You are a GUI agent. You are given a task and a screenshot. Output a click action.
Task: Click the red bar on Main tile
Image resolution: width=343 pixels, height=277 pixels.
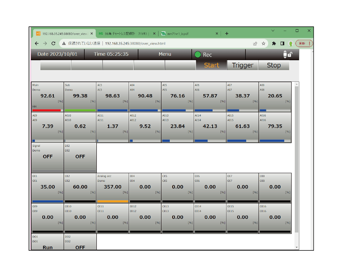[x=46, y=110]
